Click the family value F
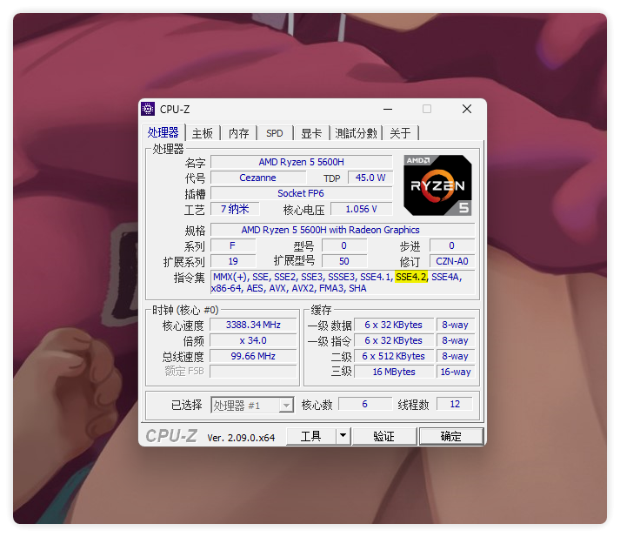Screen dimensions: 620x537 (x=233, y=245)
